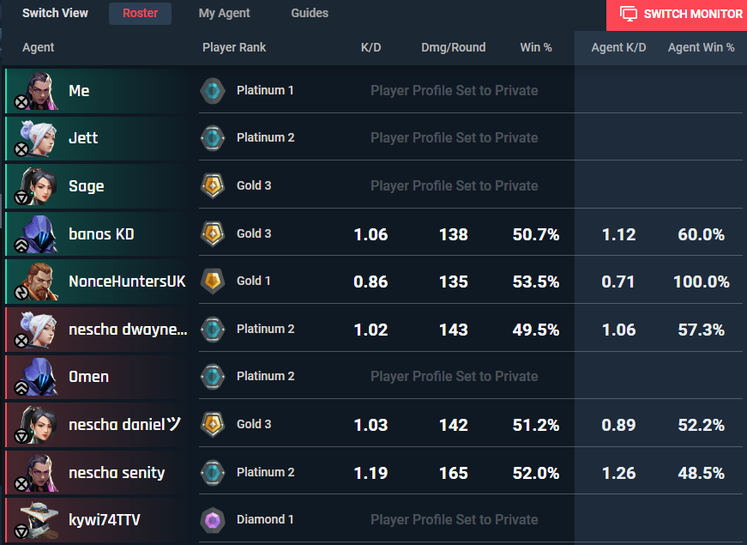This screenshot has height=545, width=747.
Task: Click the Gold 3 badge for banos KD
Action: click(213, 234)
